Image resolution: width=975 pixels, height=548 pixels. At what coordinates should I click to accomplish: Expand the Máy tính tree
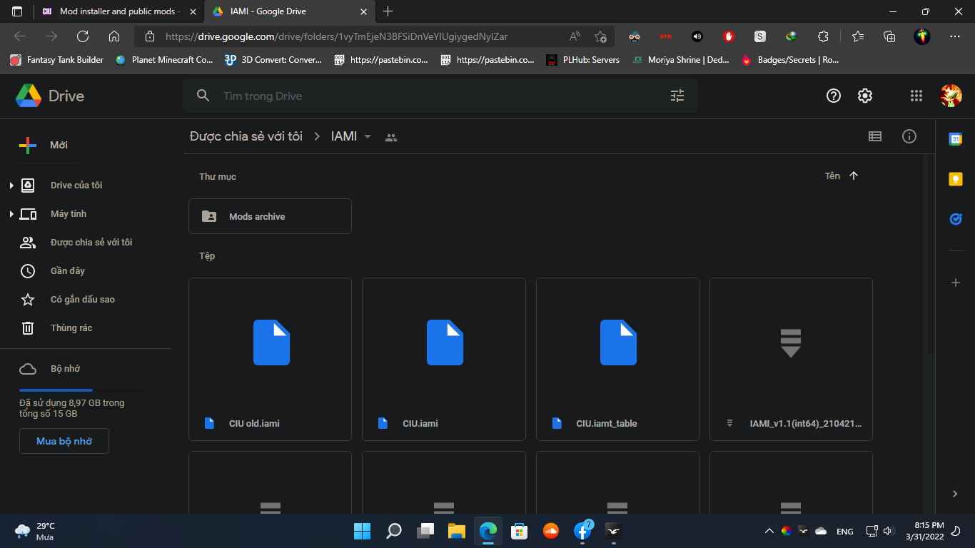tap(11, 214)
